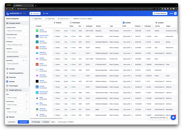Save the Larsen & Toubro company

click(x=65, y=36)
